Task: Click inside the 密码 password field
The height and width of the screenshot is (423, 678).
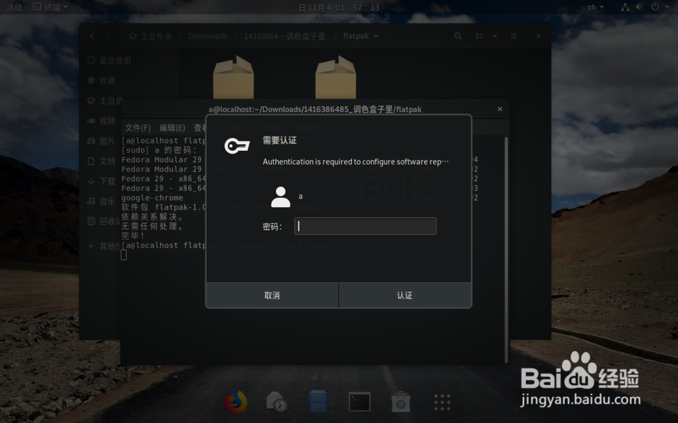Action: click(x=365, y=226)
